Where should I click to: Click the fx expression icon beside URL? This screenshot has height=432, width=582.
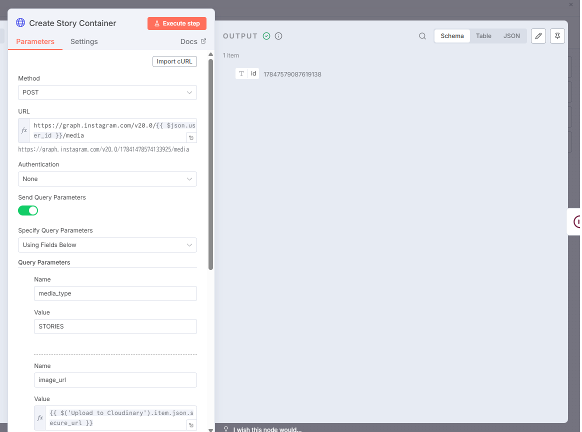(24, 130)
